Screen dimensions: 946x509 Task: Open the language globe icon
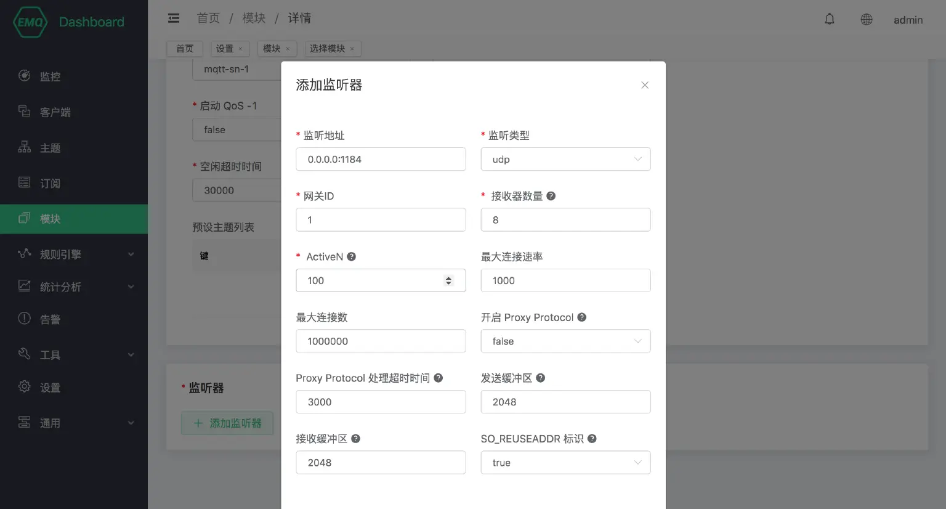click(x=867, y=19)
